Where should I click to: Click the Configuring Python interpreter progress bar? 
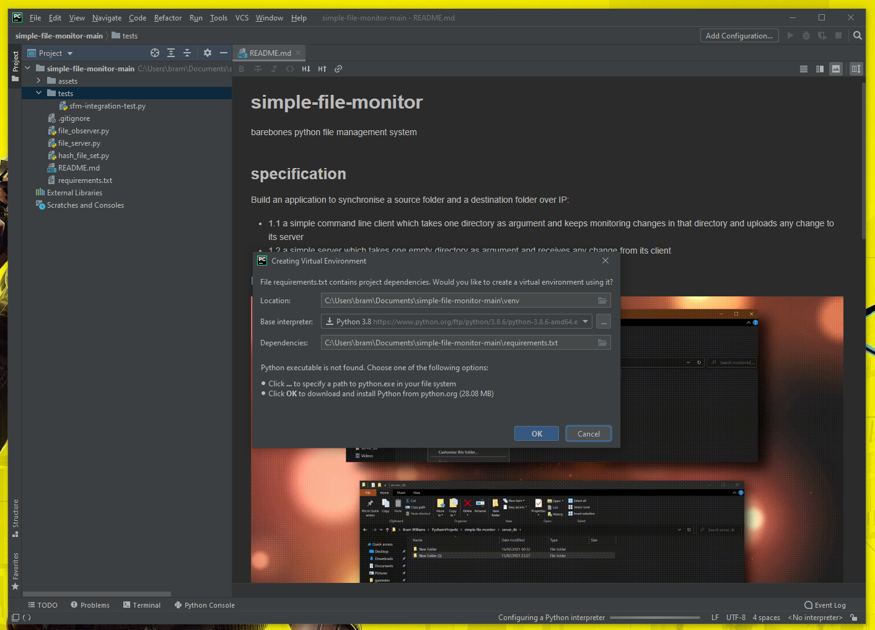655,618
